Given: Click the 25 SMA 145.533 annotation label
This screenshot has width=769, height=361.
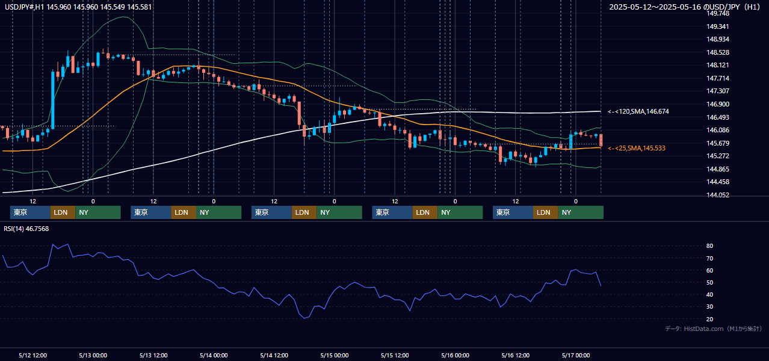Looking at the screenshot, I should (637, 148).
